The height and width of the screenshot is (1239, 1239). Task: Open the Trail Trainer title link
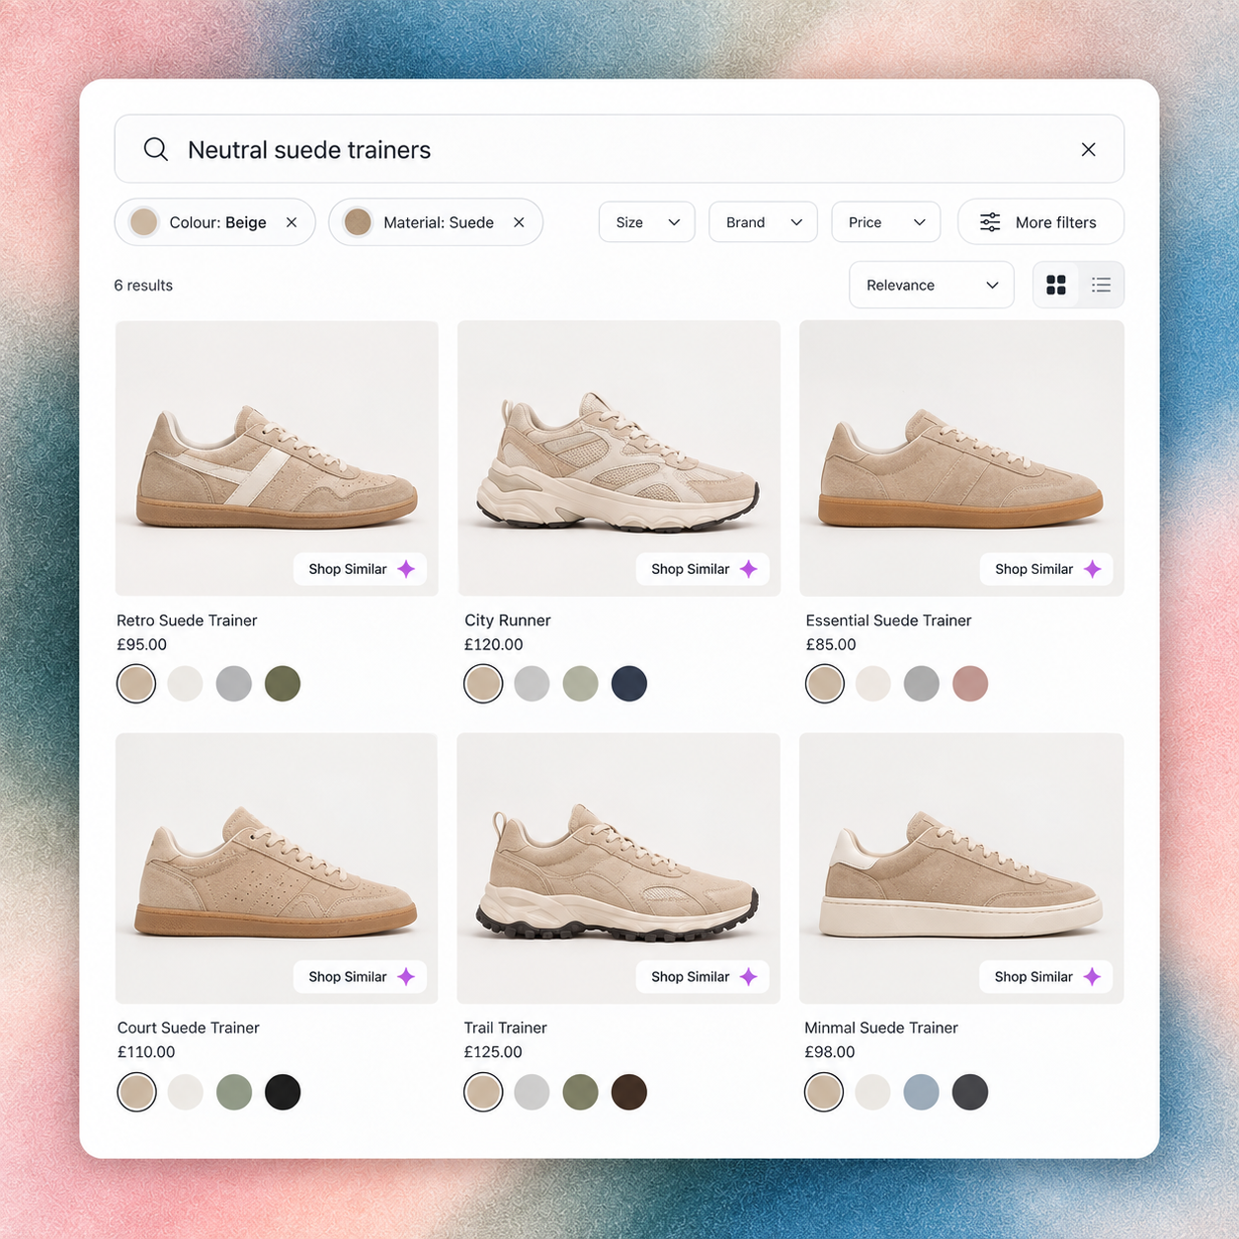[x=505, y=1028]
